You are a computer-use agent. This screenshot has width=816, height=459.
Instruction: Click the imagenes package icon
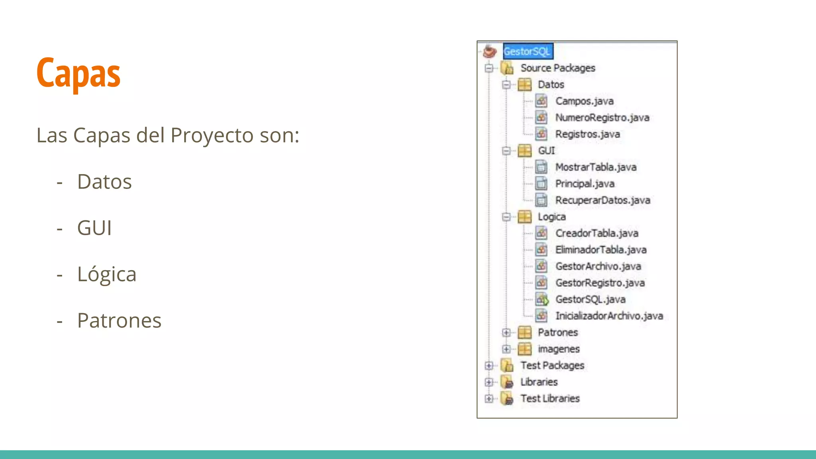tap(524, 349)
